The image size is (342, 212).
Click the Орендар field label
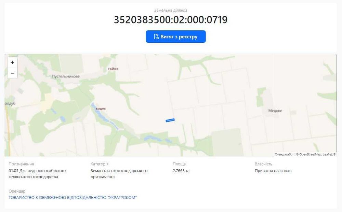click(x=17, y=191)
